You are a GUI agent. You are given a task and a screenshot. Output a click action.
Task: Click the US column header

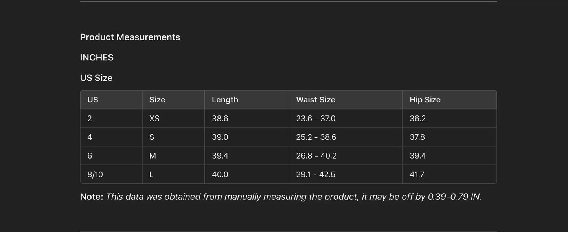[93, 100]
